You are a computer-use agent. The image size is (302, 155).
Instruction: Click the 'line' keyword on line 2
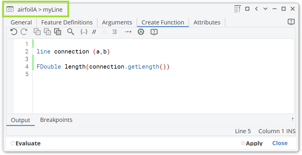click(x=44, y=51)
